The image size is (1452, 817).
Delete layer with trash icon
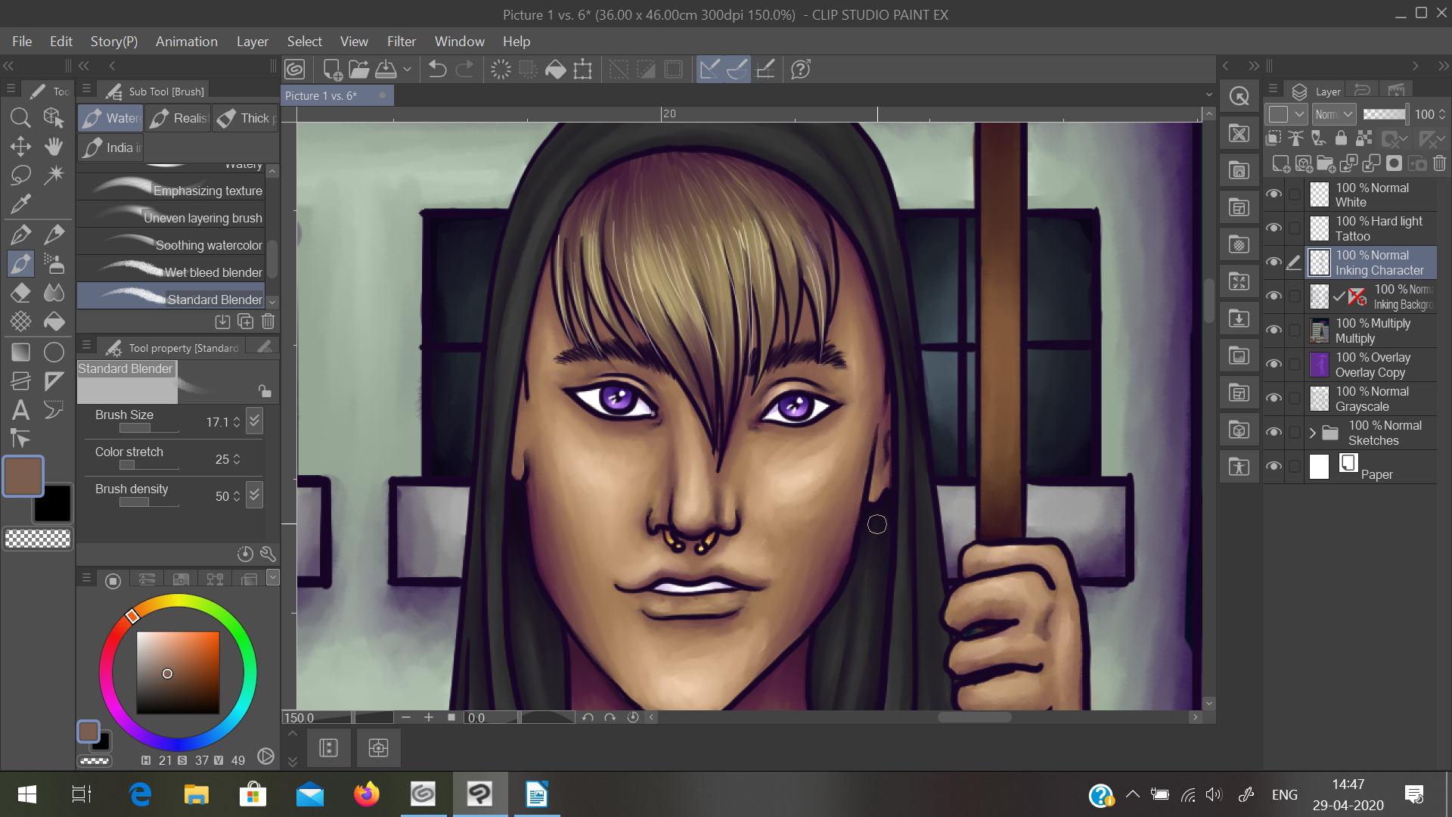coord(1439,163)
